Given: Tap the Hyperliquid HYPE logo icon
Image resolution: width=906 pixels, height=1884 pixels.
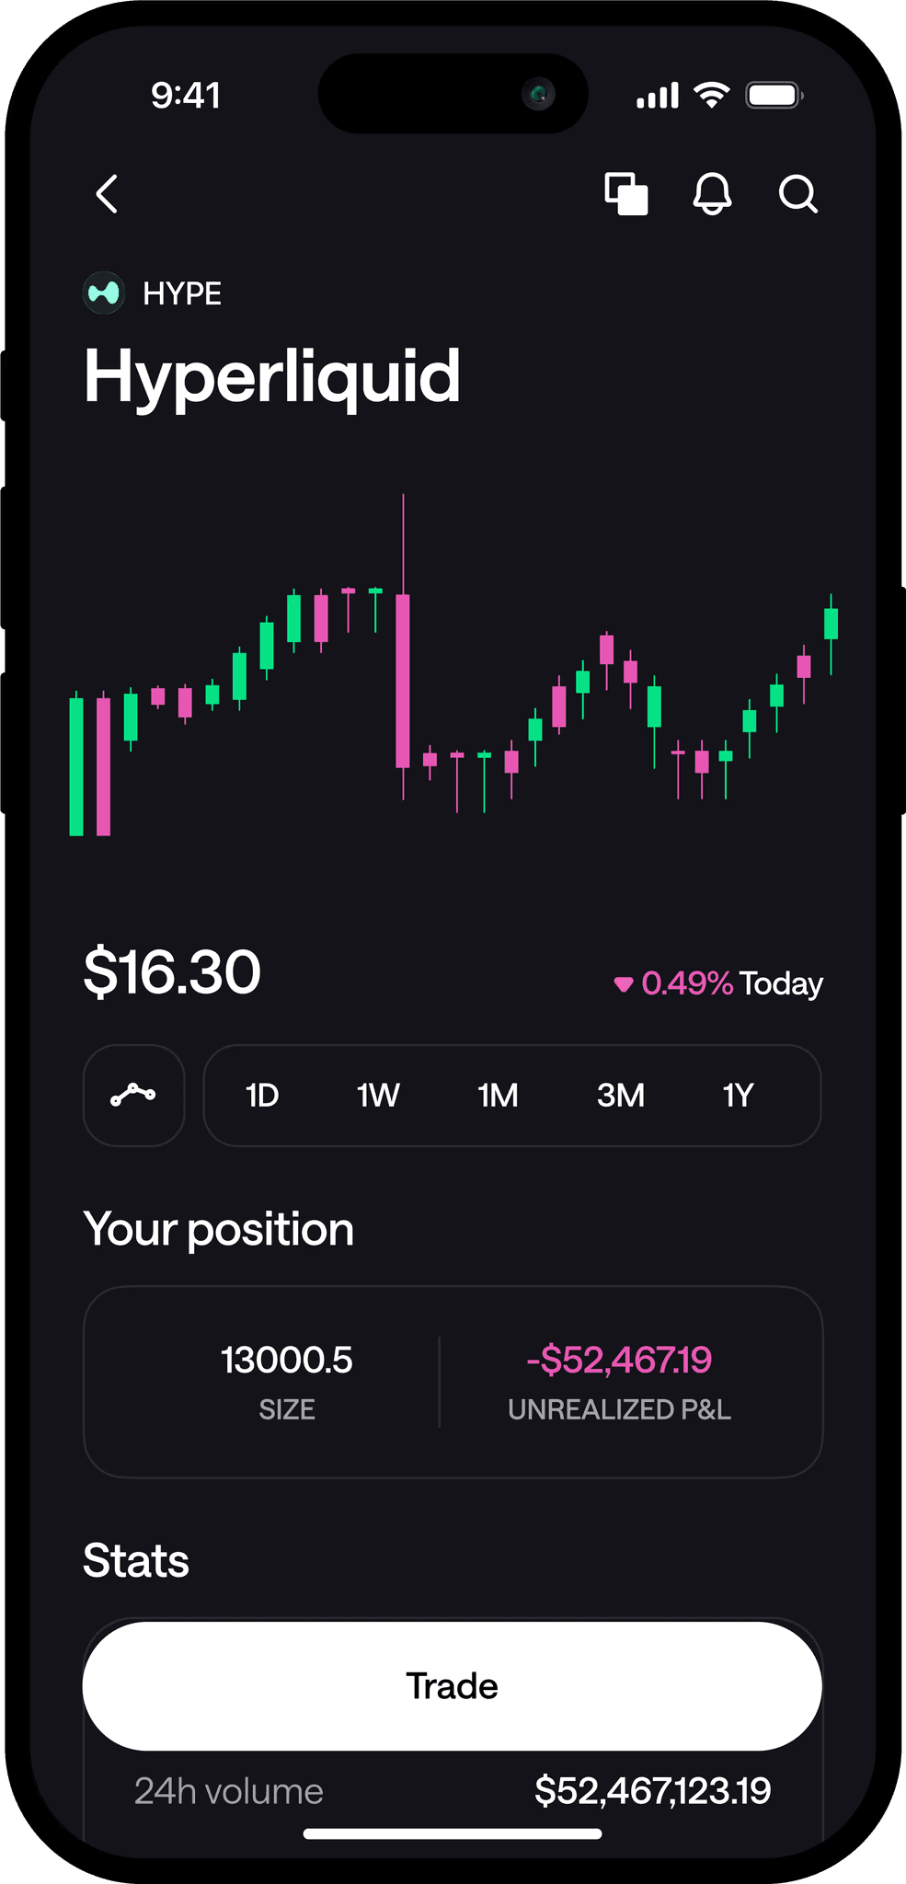Looking at the screenshot, I should pyautogui.click(x=104, y=293).
